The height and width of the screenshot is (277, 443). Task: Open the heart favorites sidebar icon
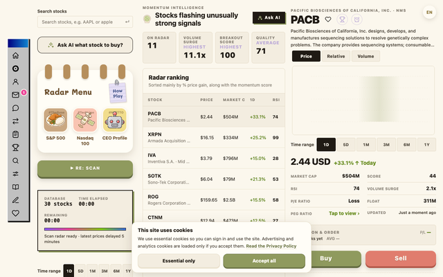pyautogui.click(x=15, y=213)
